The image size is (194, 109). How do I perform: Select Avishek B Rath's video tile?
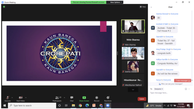point(133,53)
